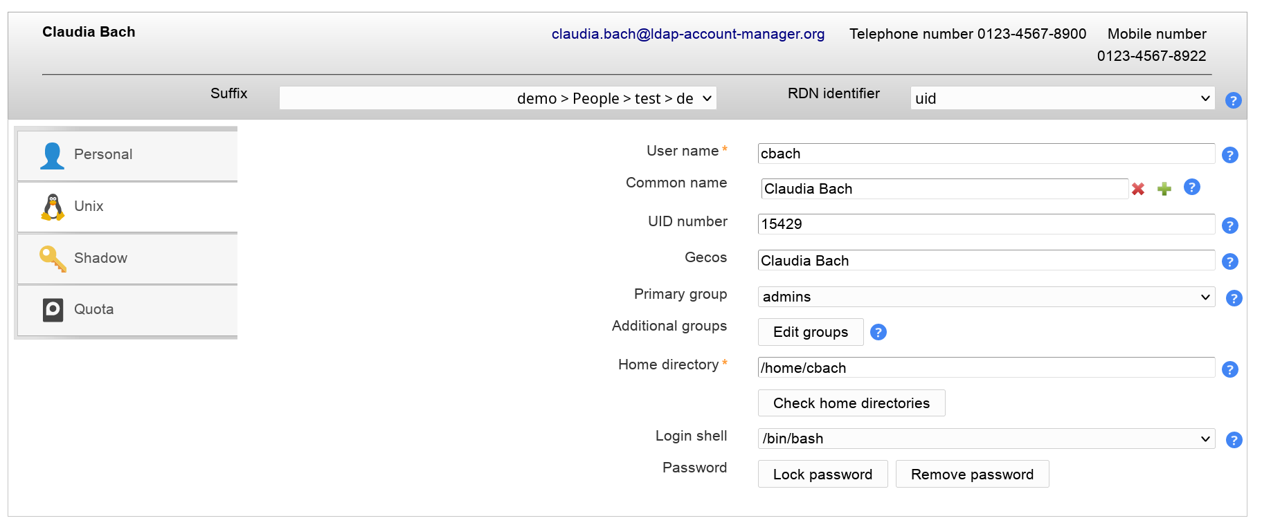Show help for the Gecos field
Viewport: 1262px width, 525px height.
pos(1229,261)
